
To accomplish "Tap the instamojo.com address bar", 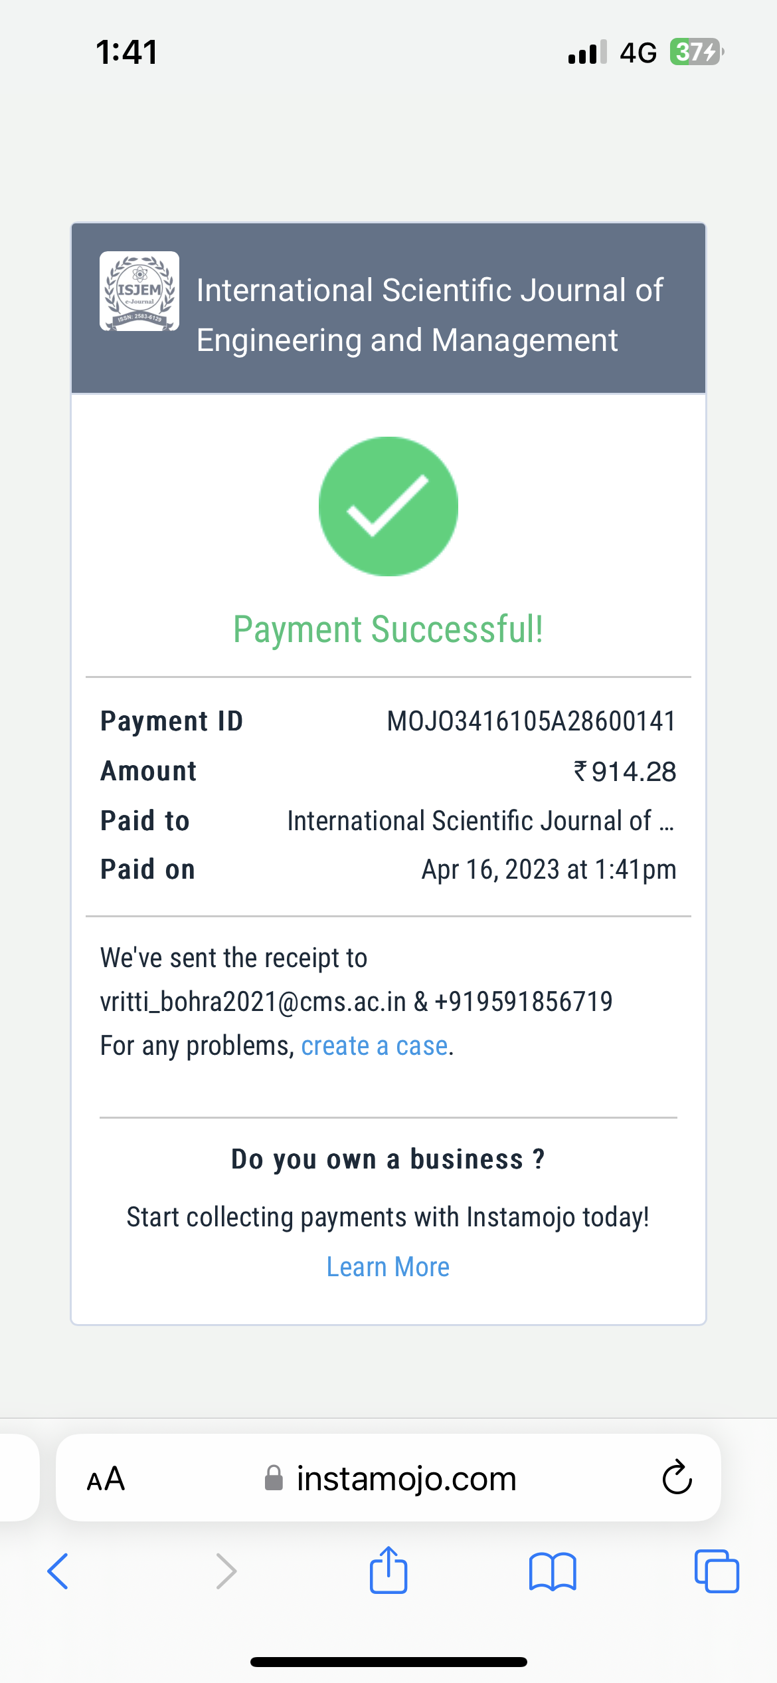I will coord(406,1478).
